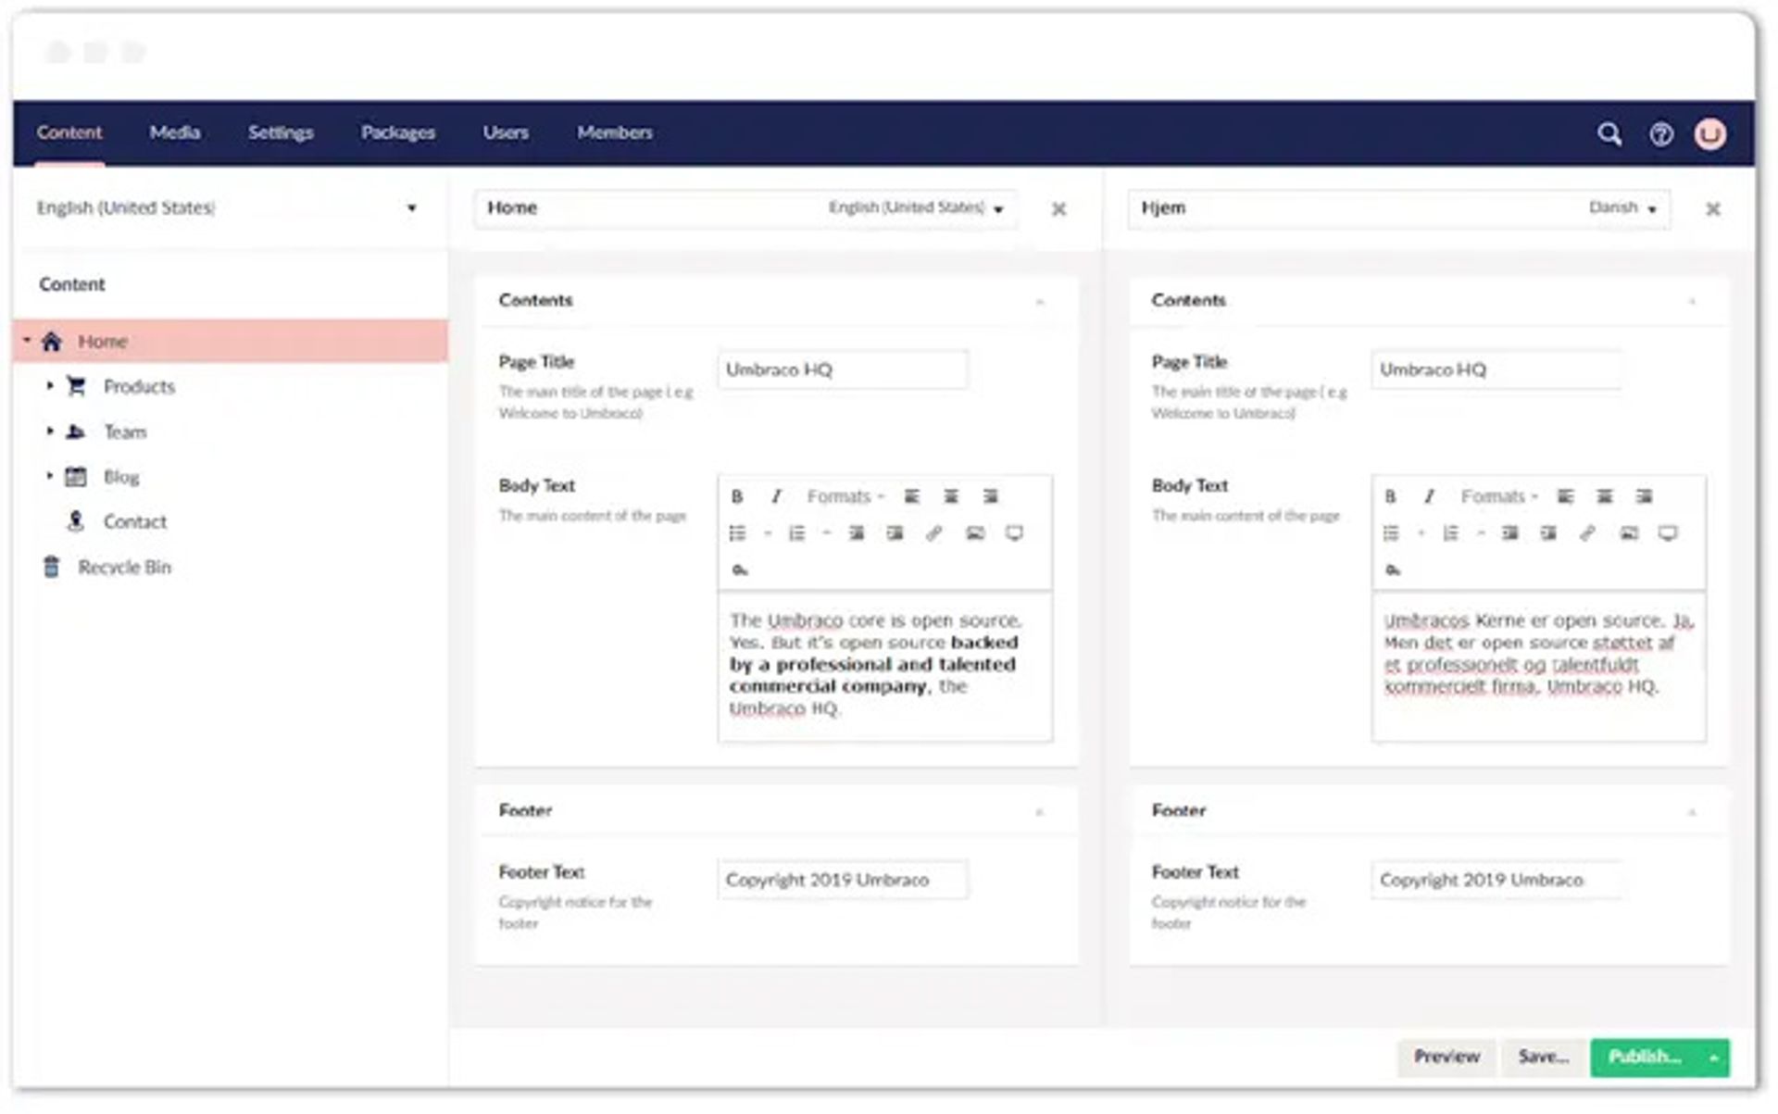Open the search icon in the top bar
This screenshot has height=1114, width=1778.
pyautogui.click(x=1610, y=134)
